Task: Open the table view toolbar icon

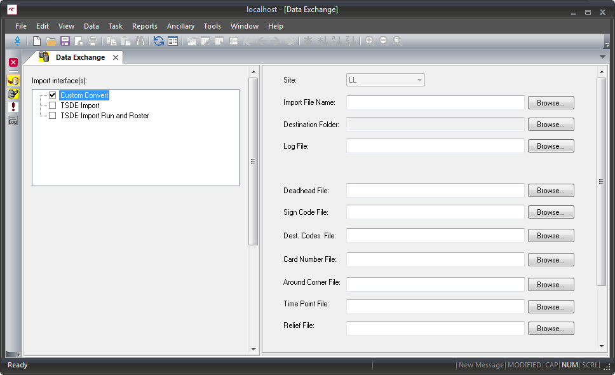Action: 172,41
